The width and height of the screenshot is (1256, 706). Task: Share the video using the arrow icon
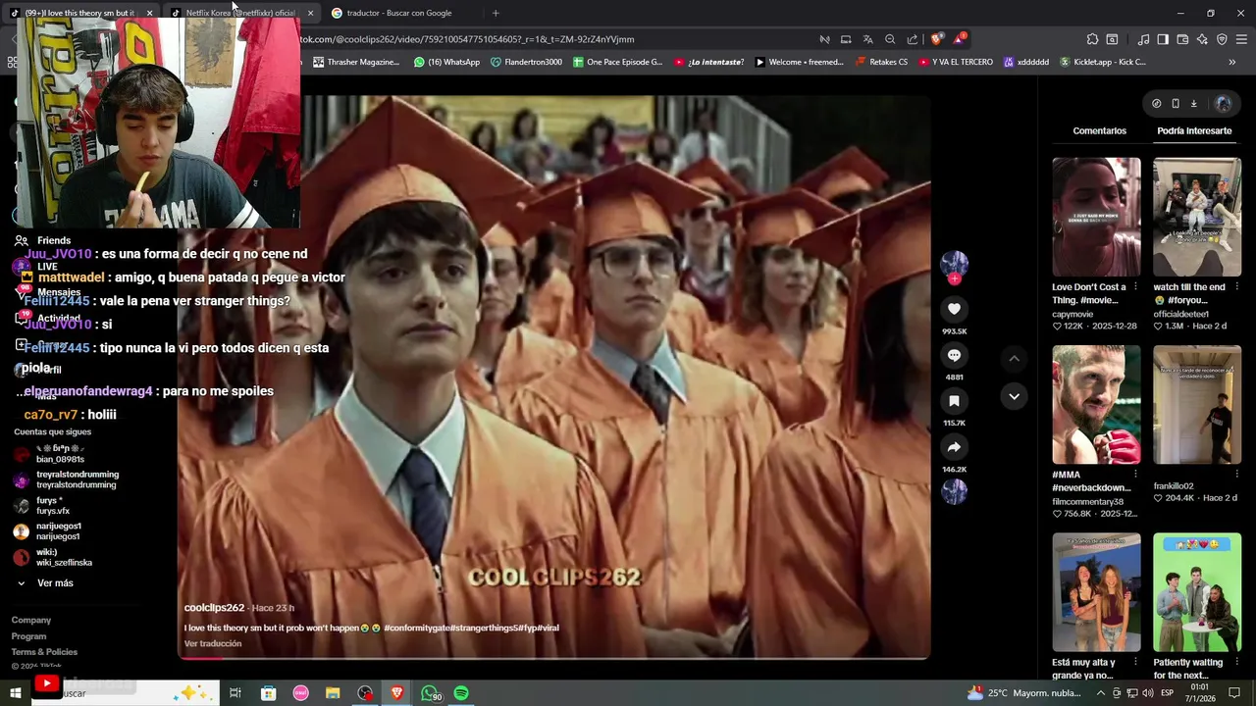click(x=954, y=447)
